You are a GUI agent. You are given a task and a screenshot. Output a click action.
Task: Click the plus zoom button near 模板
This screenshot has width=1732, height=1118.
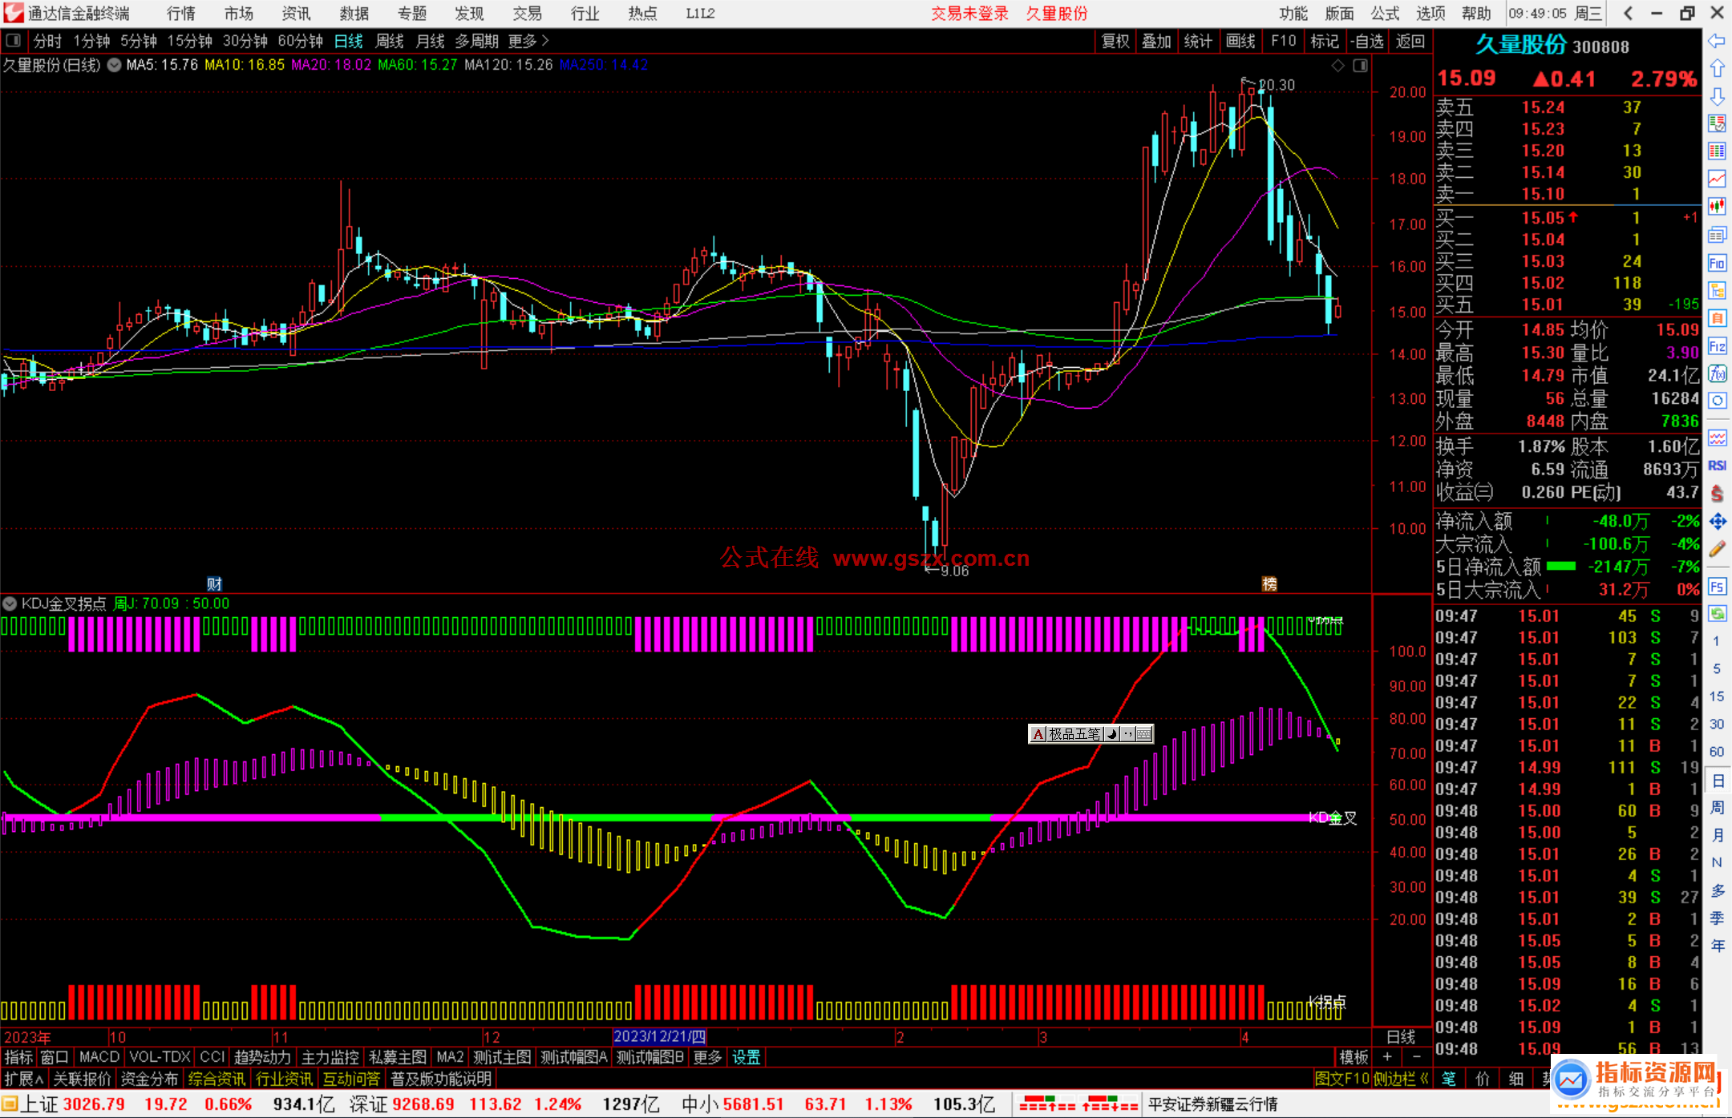1387,1057
